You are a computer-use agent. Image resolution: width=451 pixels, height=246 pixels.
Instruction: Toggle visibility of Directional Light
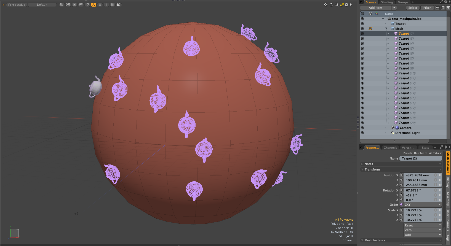point(362,133)
